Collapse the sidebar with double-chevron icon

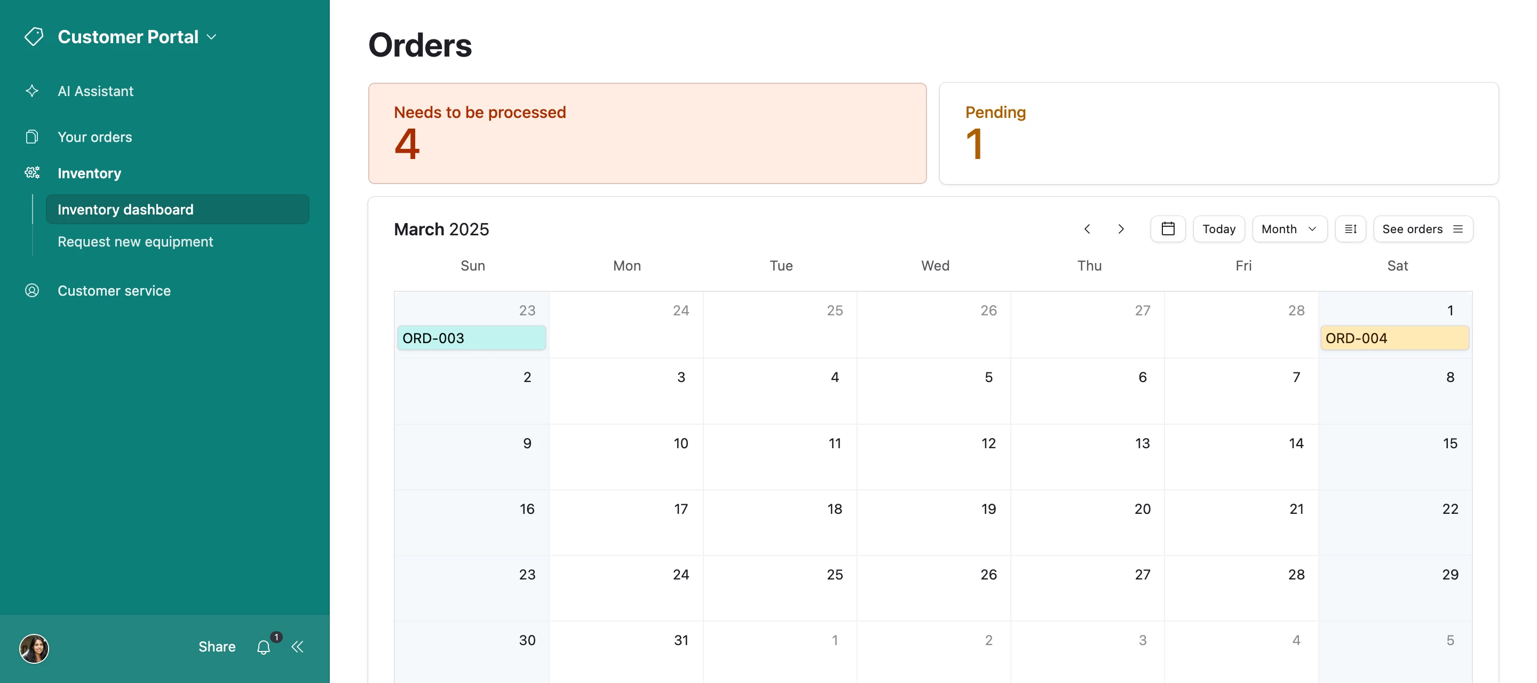(298, 646)
